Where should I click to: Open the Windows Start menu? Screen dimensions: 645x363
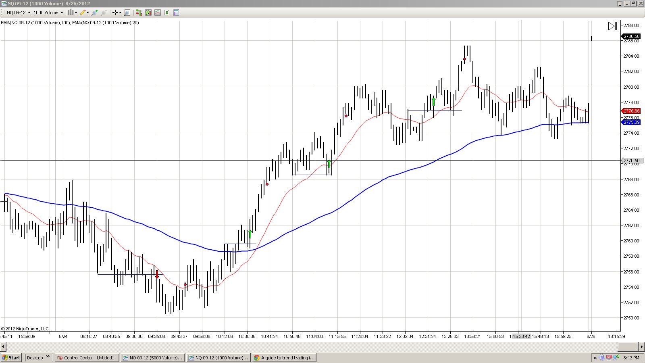coord(11,358)
